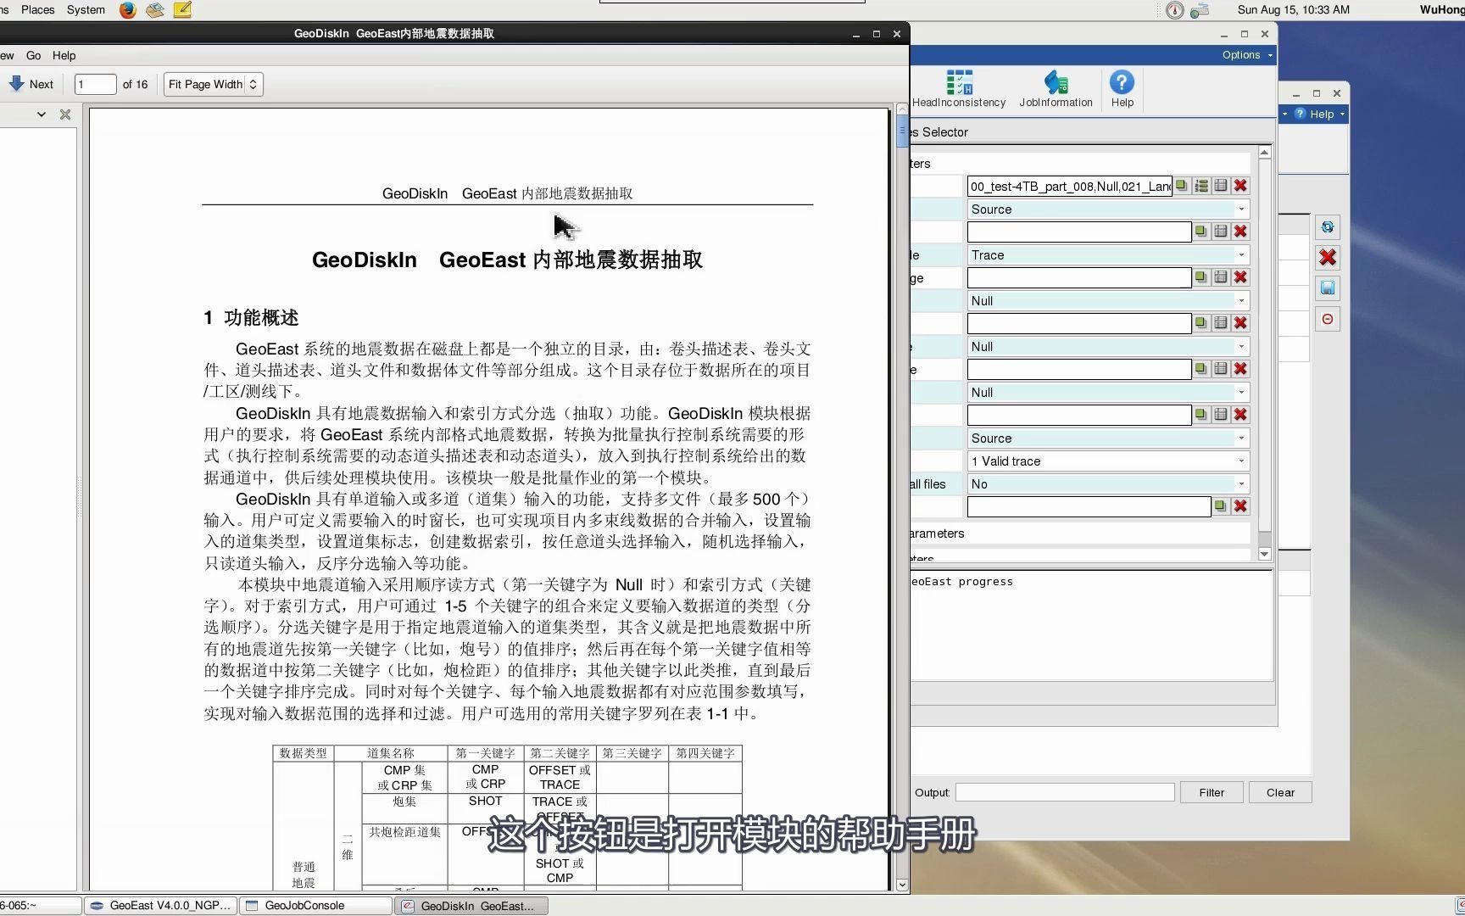Go to the Next page
The height and width of the screenshot is (916, 1465).
pos(31,85)
